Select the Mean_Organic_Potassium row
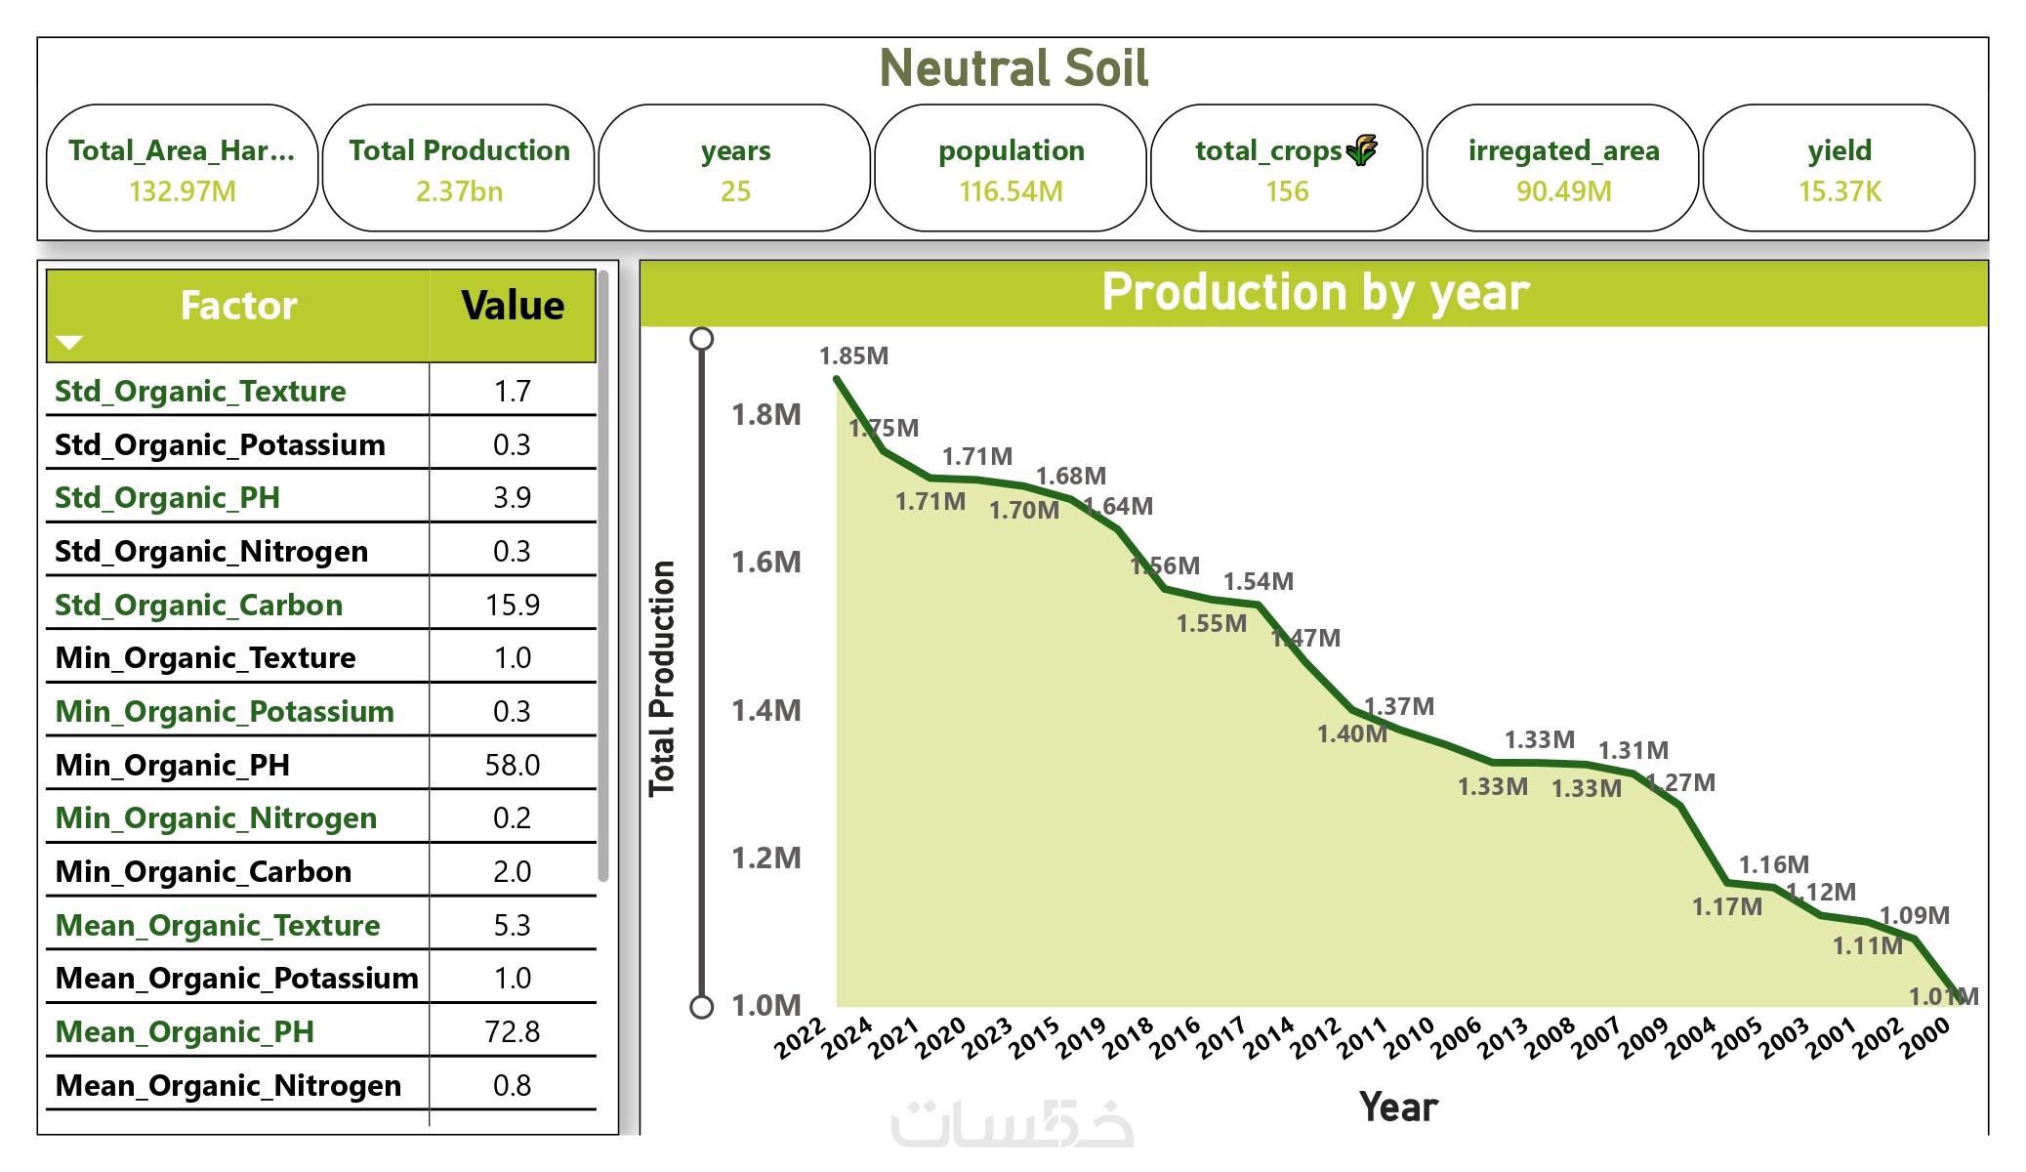Screen dimensions: 2026x1172 [236, 978]
